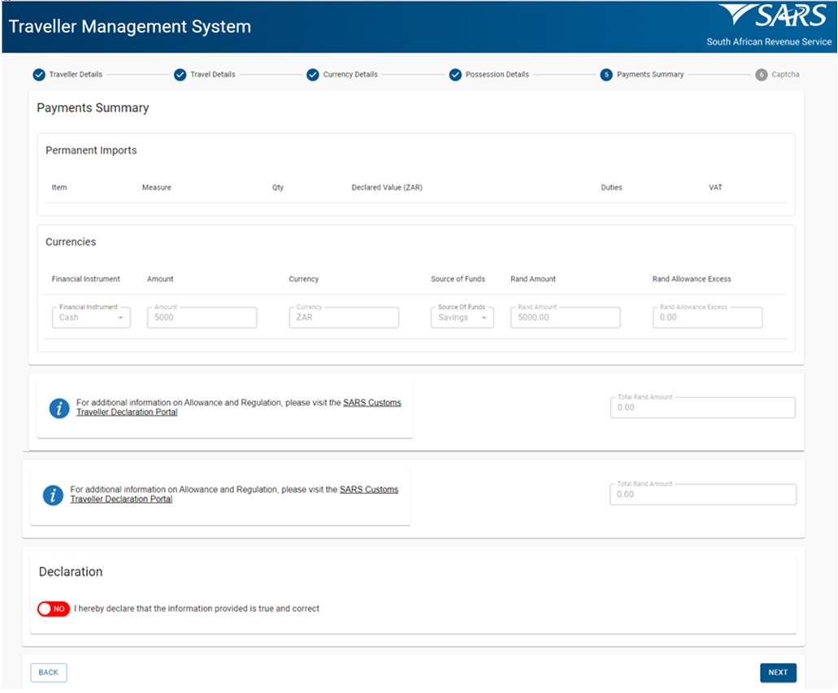Viewport: 838px width, 693px height.
Task: Open the Source Of Funds dropdown showing Savings
Action: point(462,318)
